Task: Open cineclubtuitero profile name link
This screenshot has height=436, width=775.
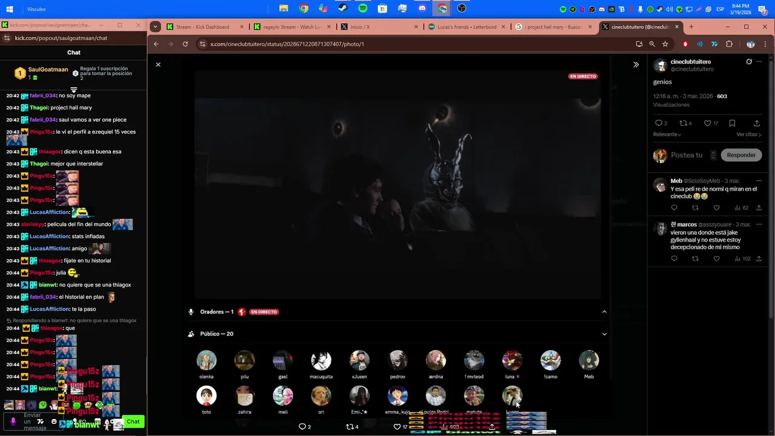Action: point(691,62)
